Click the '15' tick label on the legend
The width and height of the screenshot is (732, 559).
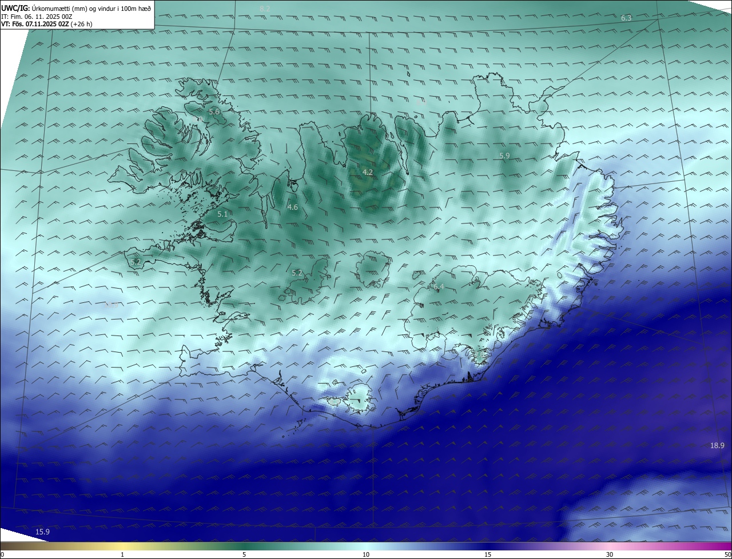[488, 554]
